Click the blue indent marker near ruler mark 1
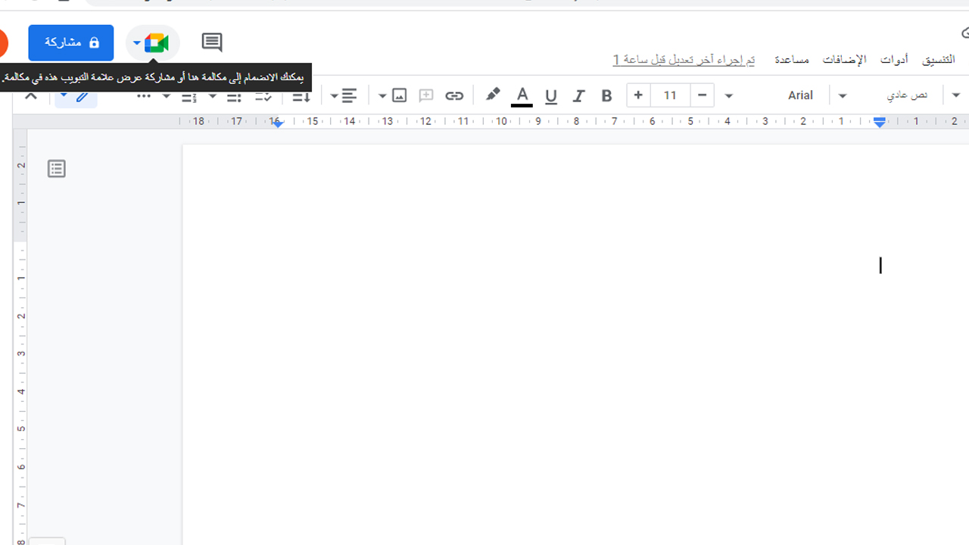 (880, 122)
